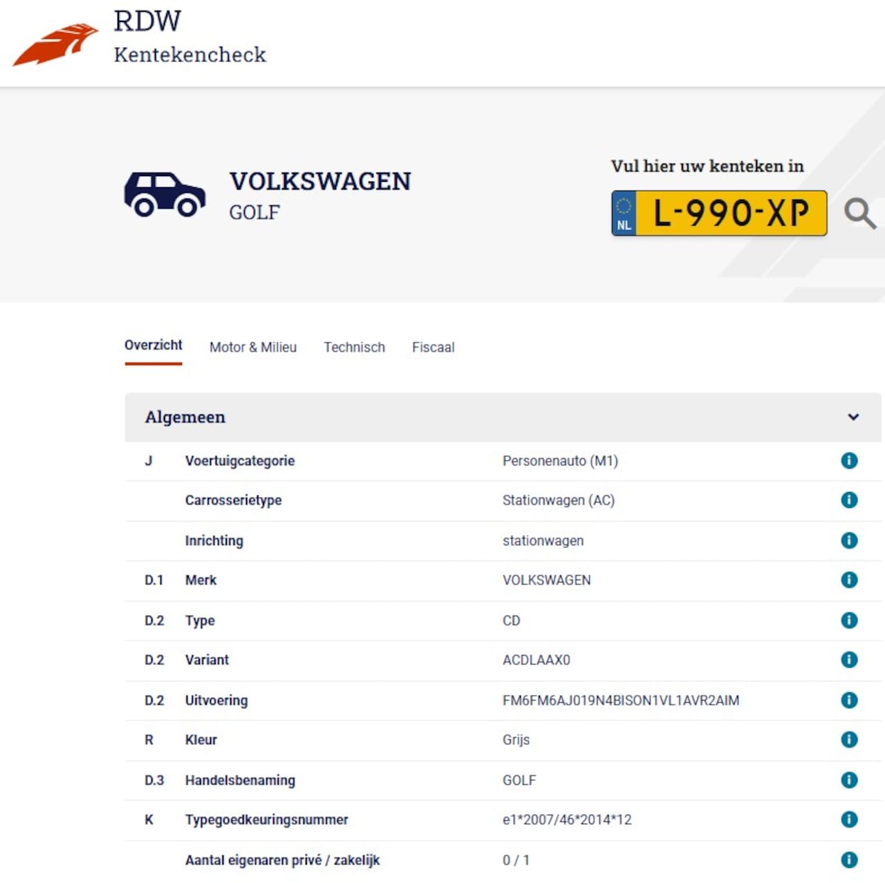Viewport: 885px width, 883px height.
Task: Open info icon for Type row
Action: click(849, 620)
